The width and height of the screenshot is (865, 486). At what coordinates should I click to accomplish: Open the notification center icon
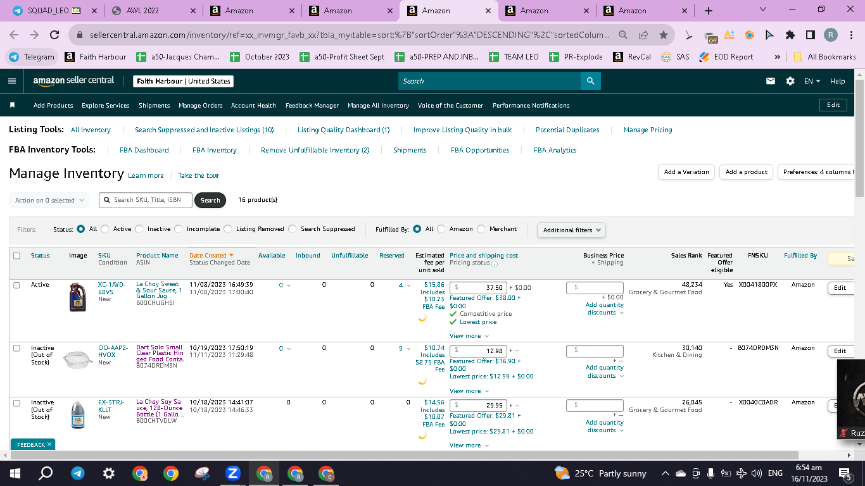click(844, 473)
